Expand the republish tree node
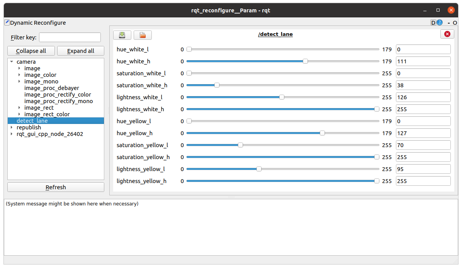The height and width of the screenshot is (268, 462). [x=12, y=127]
